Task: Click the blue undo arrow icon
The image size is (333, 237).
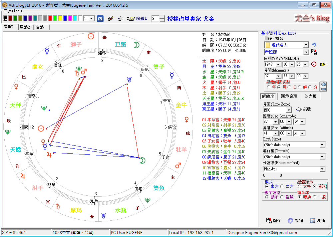Action: pyautogui.click(x=314, y=45)
